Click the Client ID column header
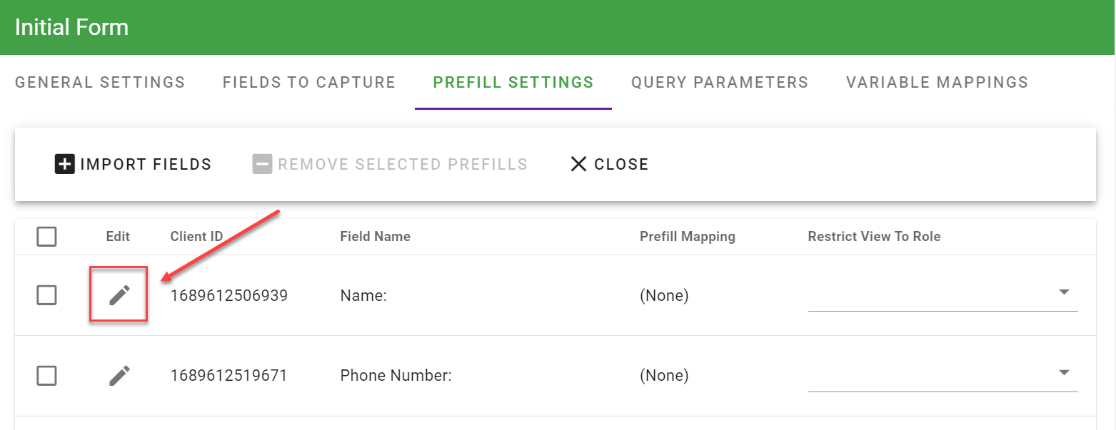 pyautogui.click(x=196, y=236)
